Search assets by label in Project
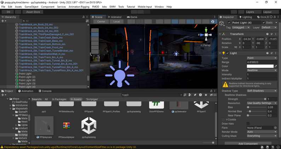Image resolution: width=281 pixels, height=149 pixels. [x=195, y=95]
